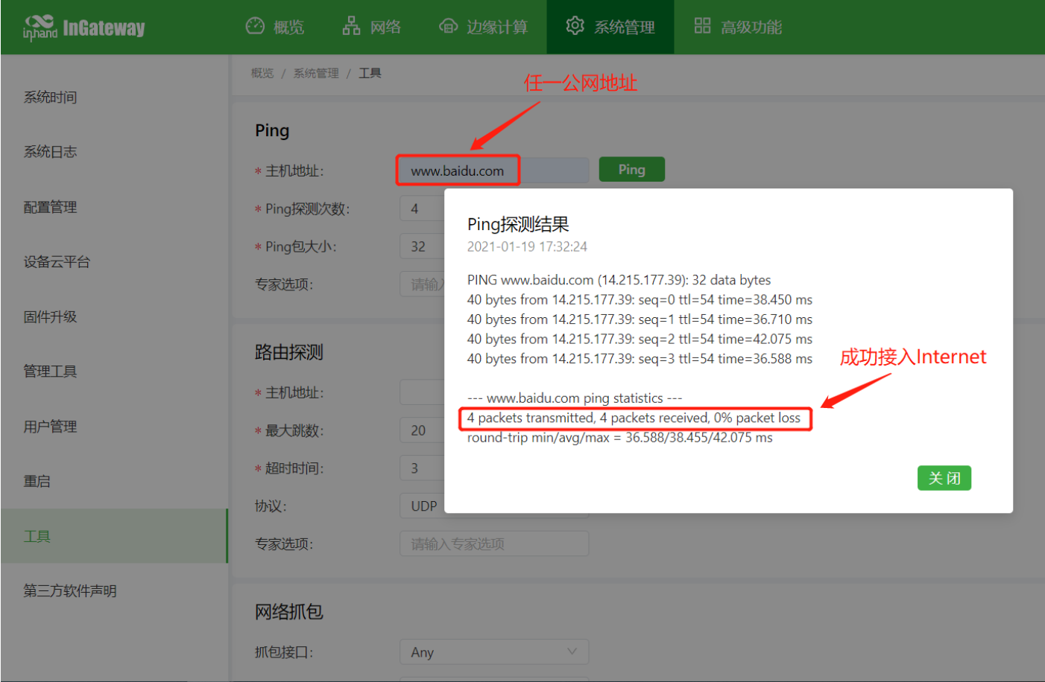Select 工具 in the sidebar

click(x=114, y=536)
